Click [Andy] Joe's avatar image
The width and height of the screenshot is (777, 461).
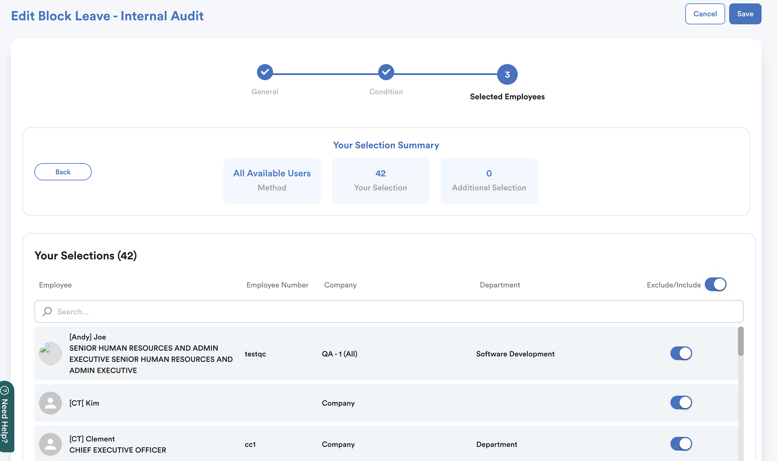click(50, 353)
